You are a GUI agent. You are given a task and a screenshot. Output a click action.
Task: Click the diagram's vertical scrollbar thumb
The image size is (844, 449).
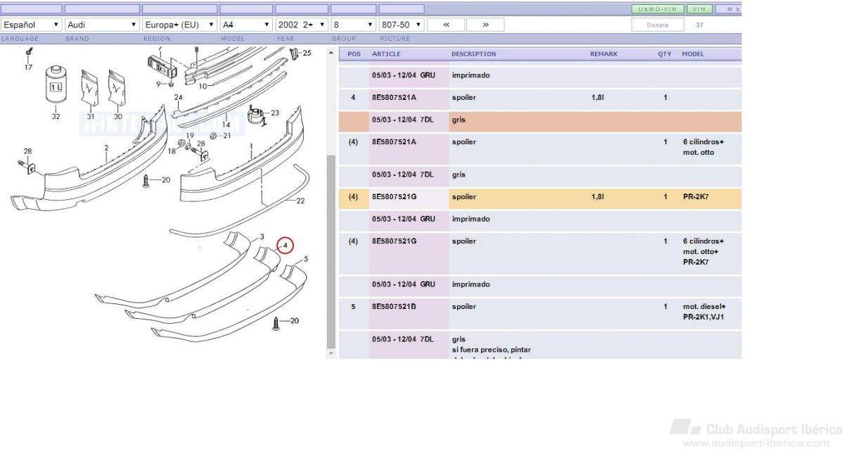331,251
